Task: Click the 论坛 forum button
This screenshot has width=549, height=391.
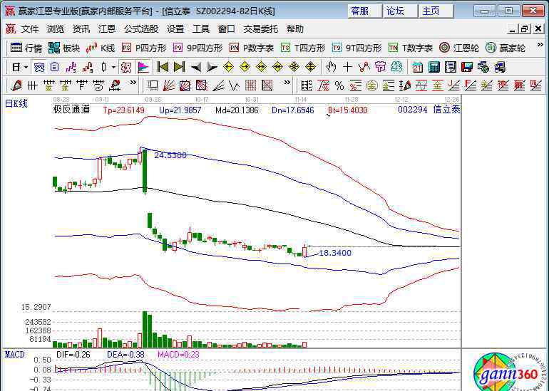Action: point(395,11)
